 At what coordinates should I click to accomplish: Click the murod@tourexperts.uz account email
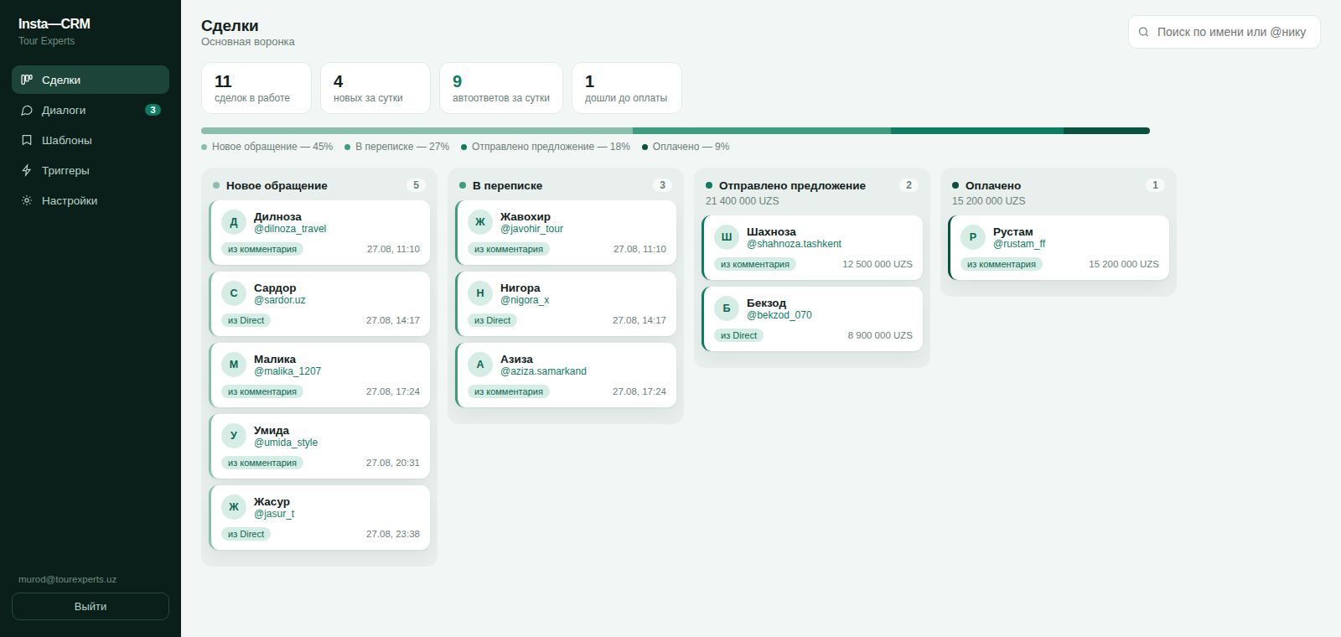tap(68, 579)
